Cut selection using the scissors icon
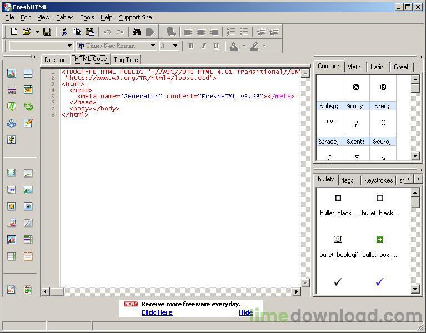 pyautogui.click(x=64, y=32)
